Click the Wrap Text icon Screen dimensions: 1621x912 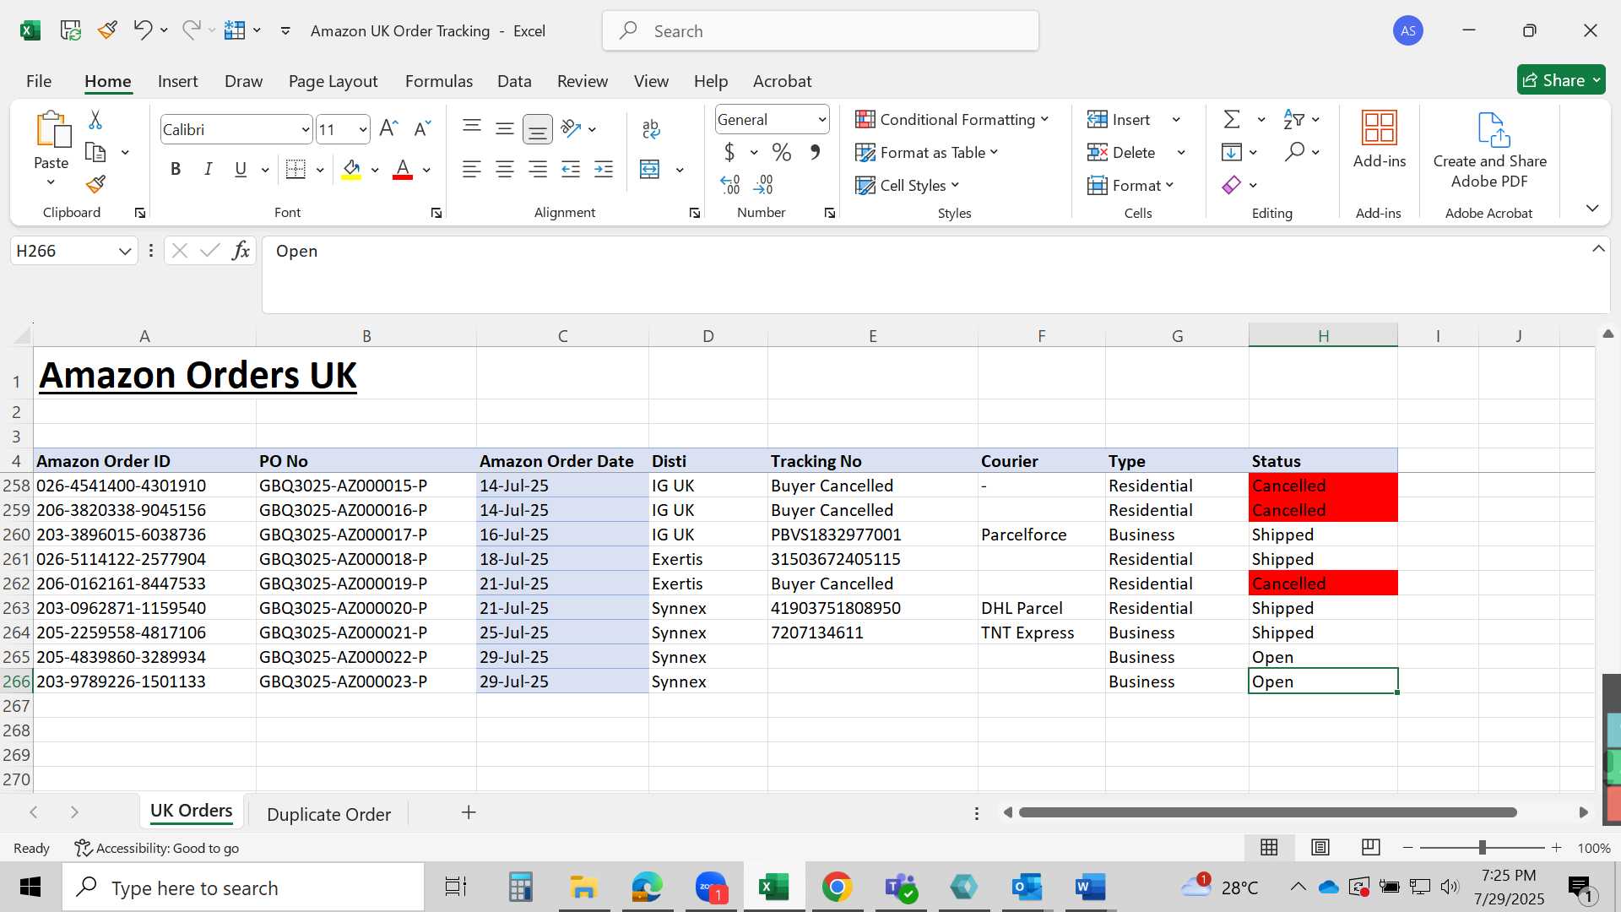pos(651,128)
